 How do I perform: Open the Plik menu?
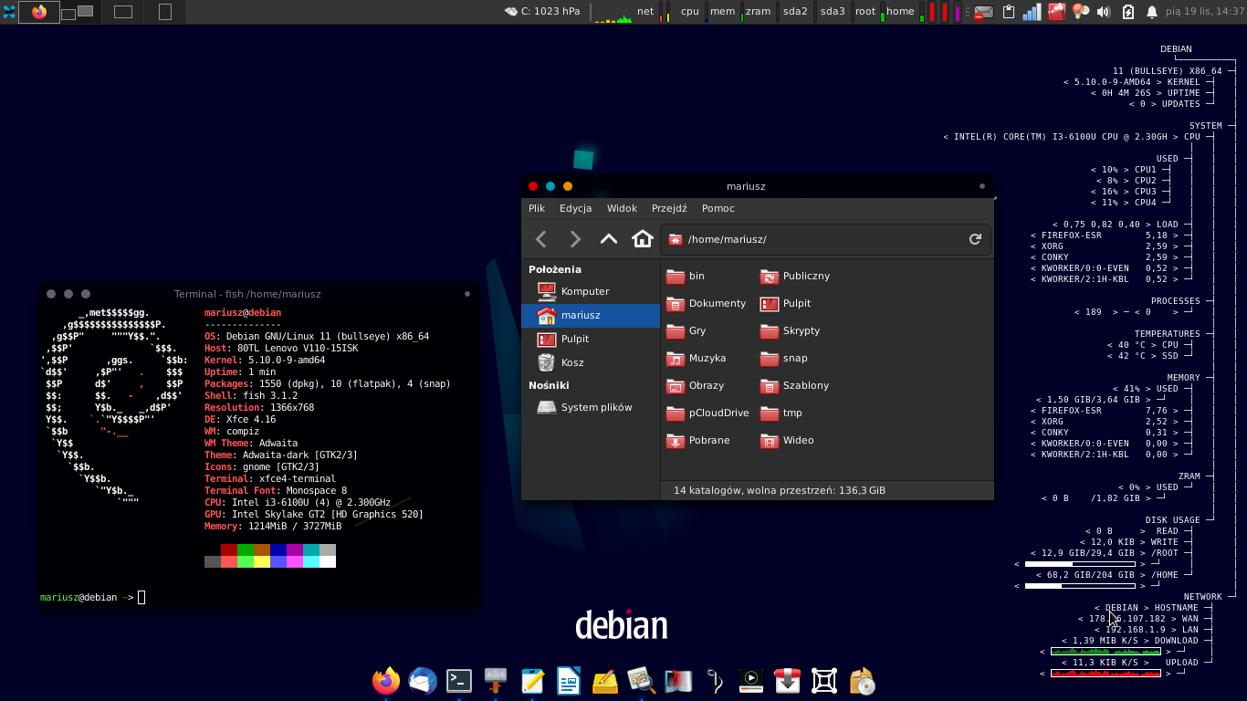(537, 208)
